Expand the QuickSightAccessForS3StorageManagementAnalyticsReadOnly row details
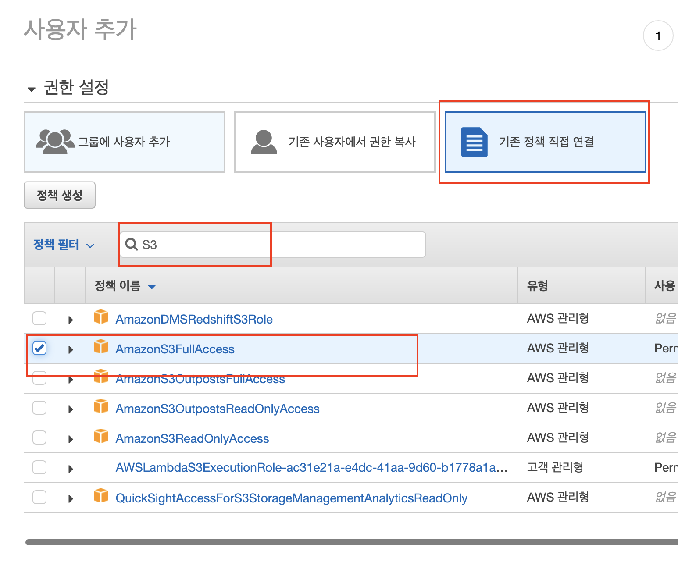The width and height of the screenshot is (678, 562). coord(71,498)
